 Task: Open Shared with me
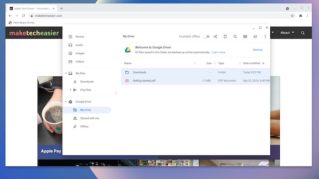pyautogui.click(x=89, y=119)
